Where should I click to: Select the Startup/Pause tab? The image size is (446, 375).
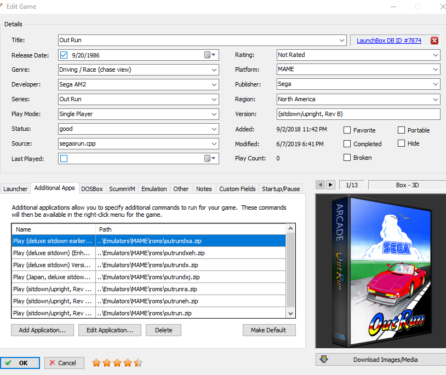[x=281, y=189]
